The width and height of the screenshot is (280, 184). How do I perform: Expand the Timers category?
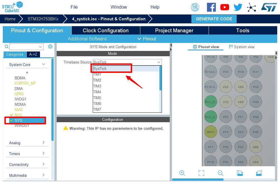[27, 154]
